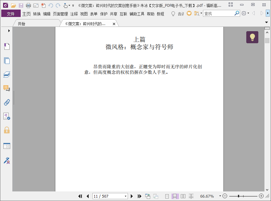Select the hand touch mode icon
271x201 pixels.
pyautogui.click(x=65, y=6)
